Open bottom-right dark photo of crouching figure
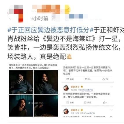This screenshot has height=124, width=124. [46, 106]
